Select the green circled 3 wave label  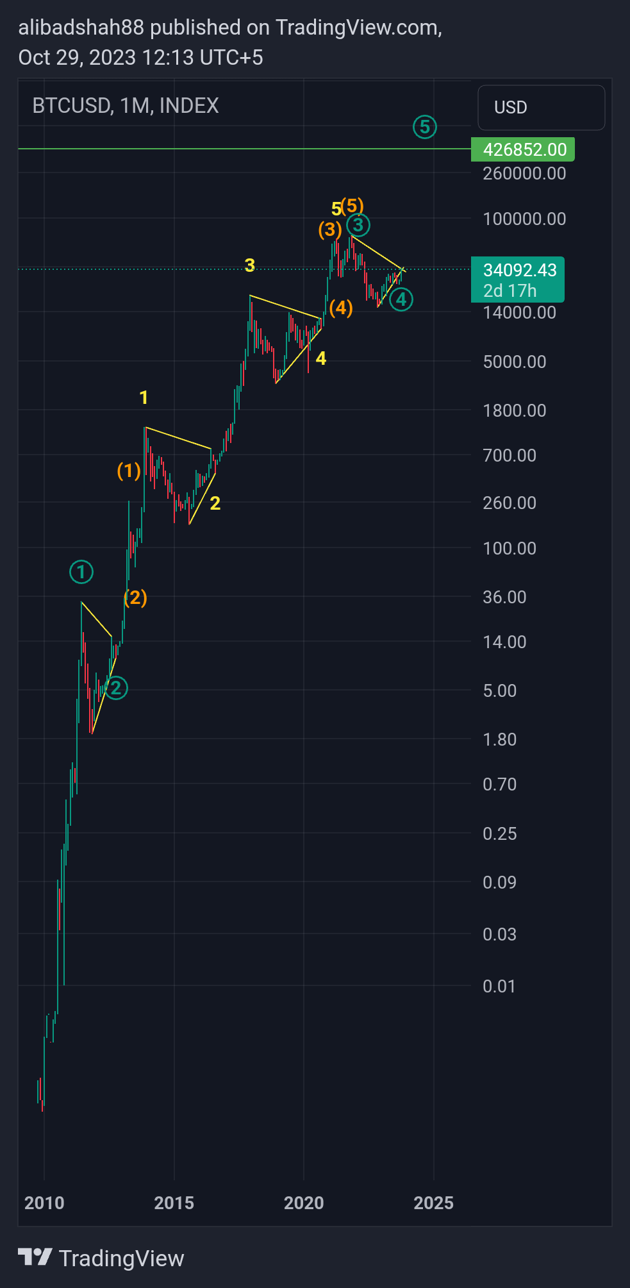tap(358, 225)
